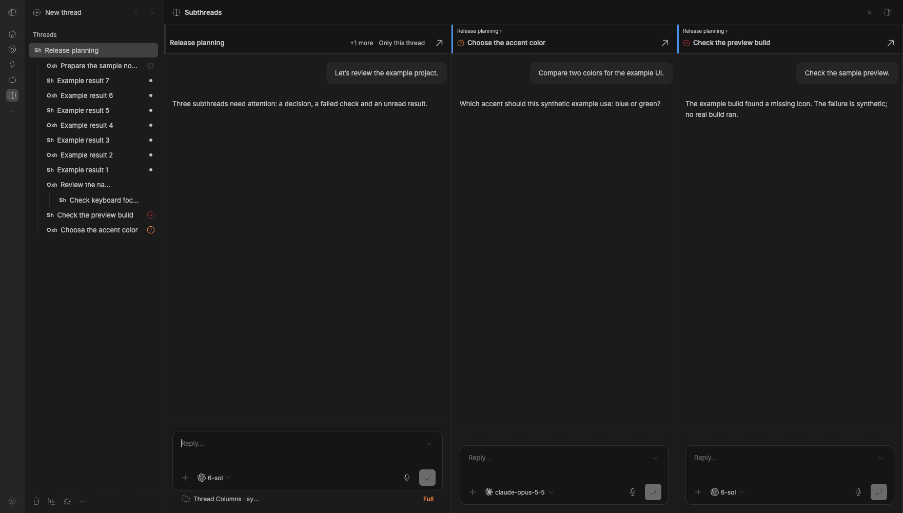Click New thread button
The width and height of the screenshot is (903, 513).
(57, 12)
